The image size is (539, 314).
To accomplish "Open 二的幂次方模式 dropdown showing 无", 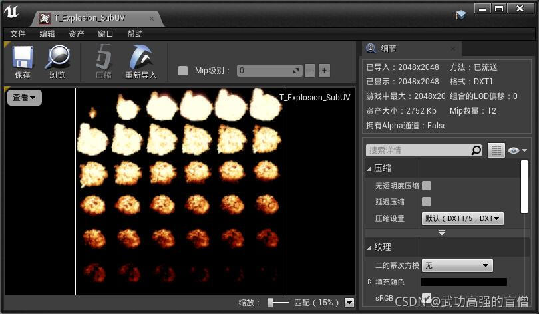I will tap(457, 265).
